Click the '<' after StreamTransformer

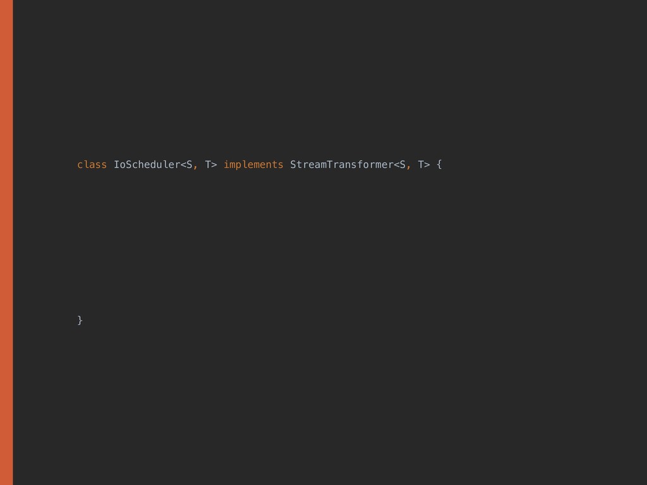pos(396,165)
